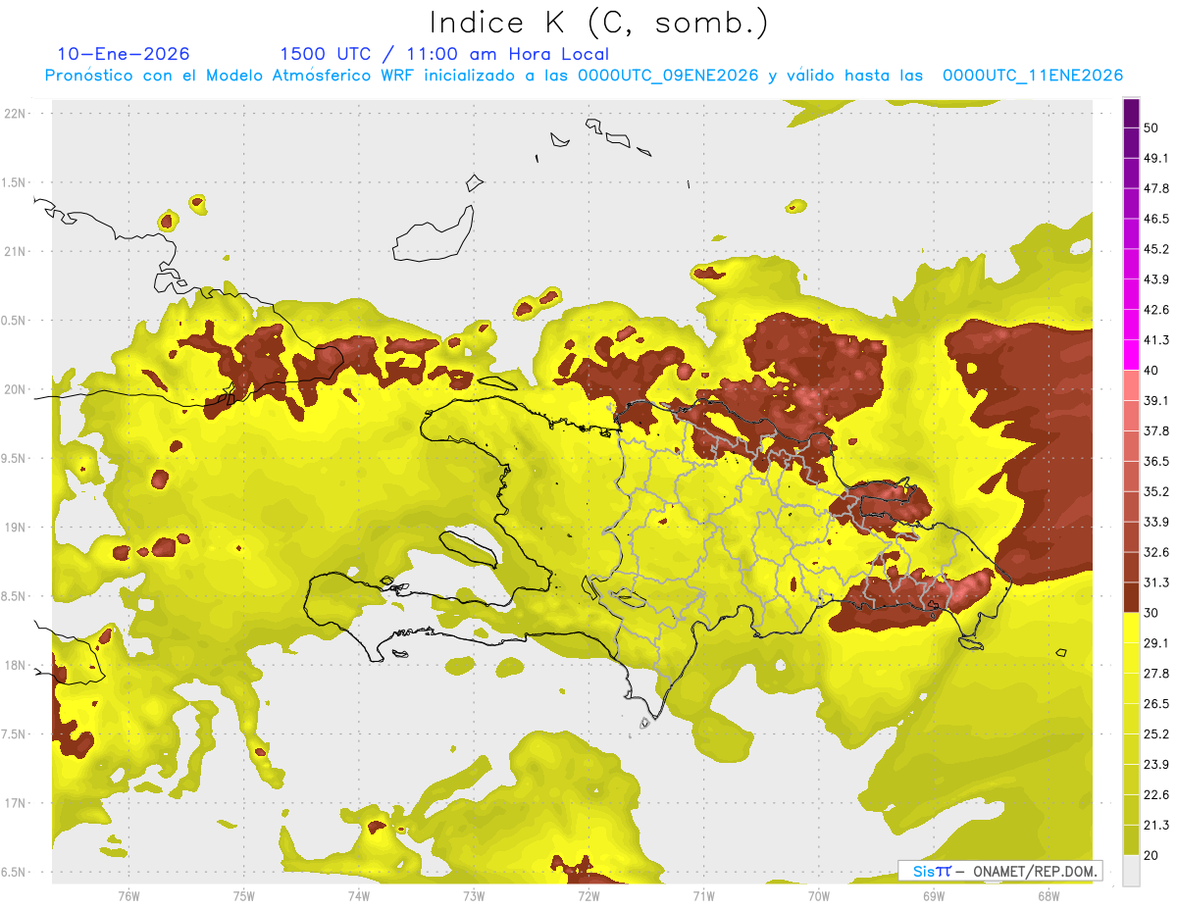The image size is (1177, 909).
Task: Pick the dark brown swatch between 30 and 31.3
Action: pos(1131,597)
